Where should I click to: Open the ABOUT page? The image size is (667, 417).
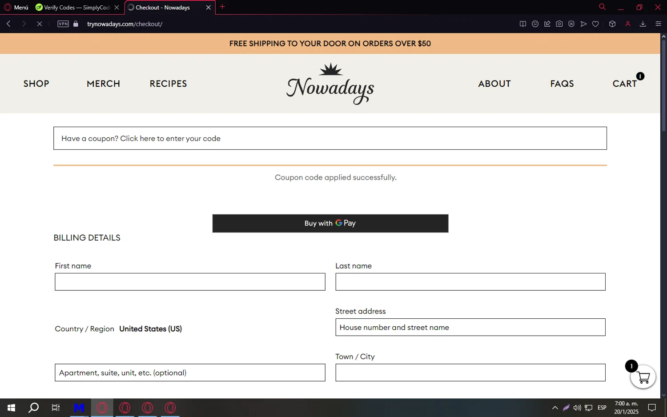(x=494, y=84)
